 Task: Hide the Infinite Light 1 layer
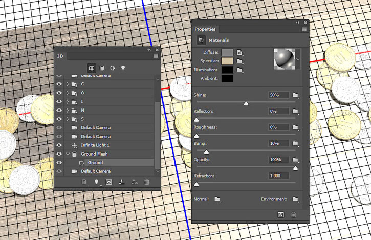pos(59,145)
